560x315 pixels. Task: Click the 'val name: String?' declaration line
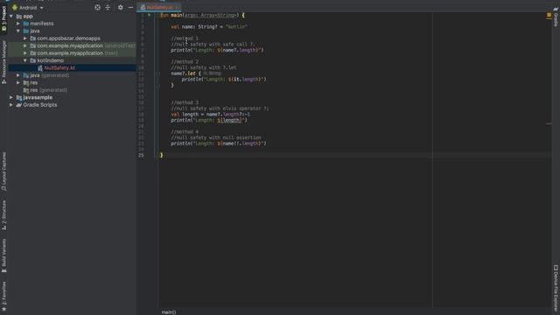pos(209,27)
